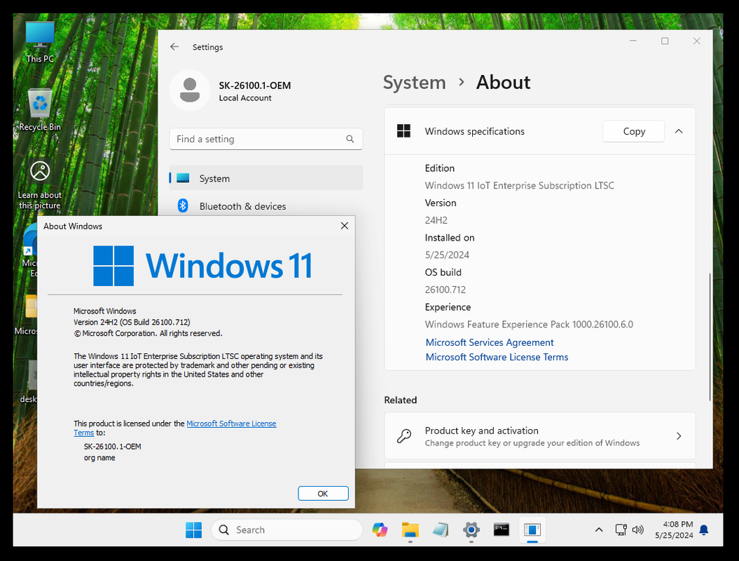Click the taskbar Search box
Viewport: 739px width, 561px height.
pos(286,530)
